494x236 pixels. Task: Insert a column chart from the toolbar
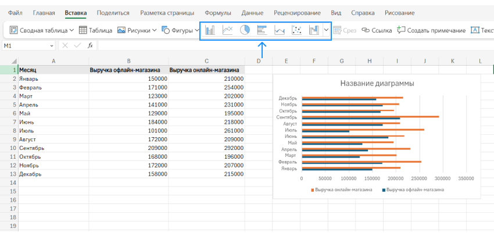(210, 30)
